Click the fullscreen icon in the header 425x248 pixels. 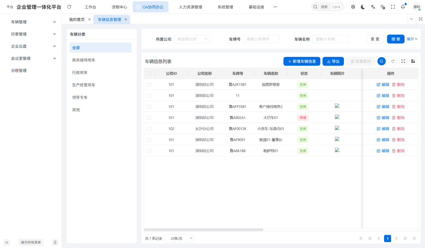pyautogui.click(x=393, y=7)
